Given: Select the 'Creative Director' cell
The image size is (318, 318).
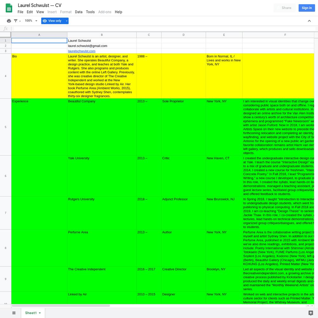Looking at the screenshot, I should (183, 279).
